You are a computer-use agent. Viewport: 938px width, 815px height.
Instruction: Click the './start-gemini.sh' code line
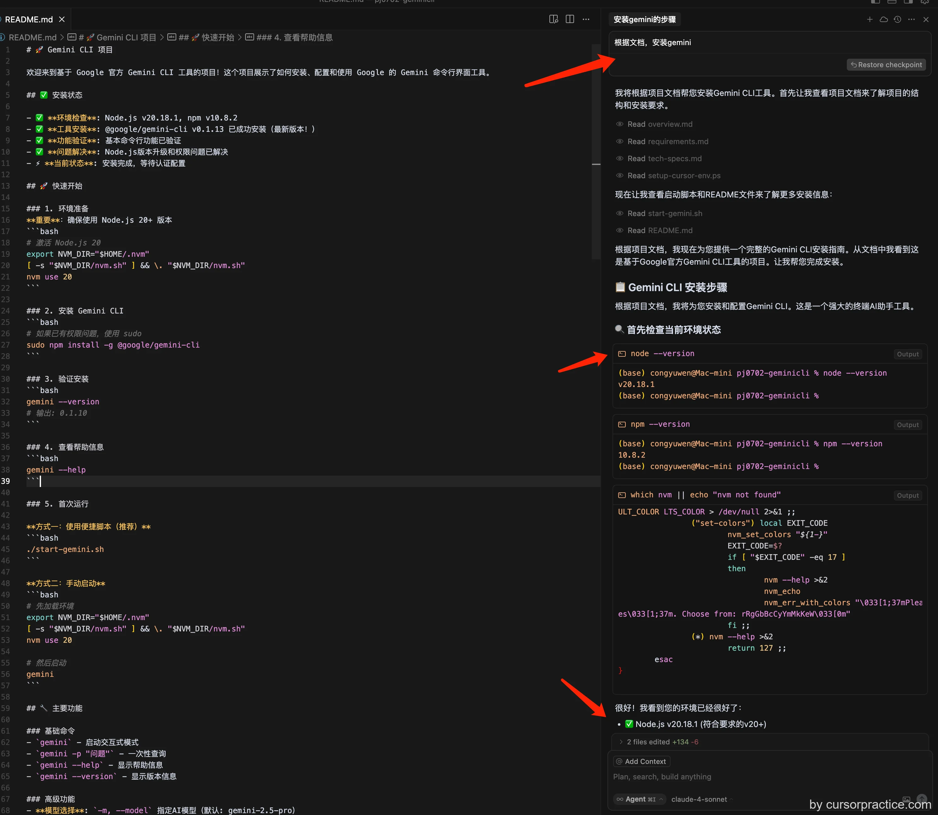click(65, 549)
